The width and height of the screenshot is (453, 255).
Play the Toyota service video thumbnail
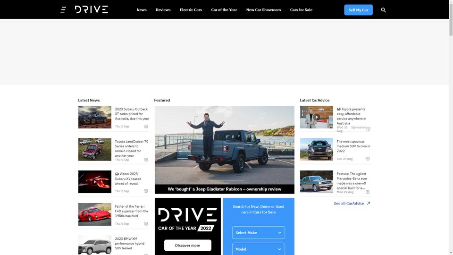tap(316, 117)
